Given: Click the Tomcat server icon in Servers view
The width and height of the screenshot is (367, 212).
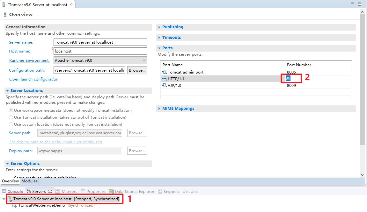Looking at the screenshot, I should click(10, 199).
